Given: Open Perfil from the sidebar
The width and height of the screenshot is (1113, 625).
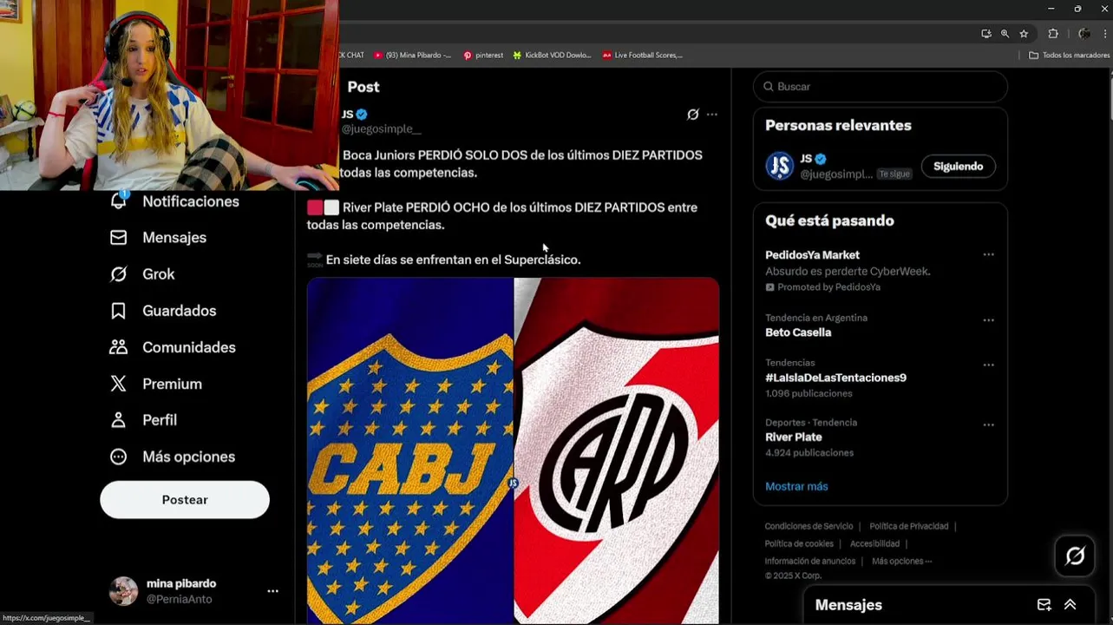Looking at the screenshot, I should click(x=143, y=420).
